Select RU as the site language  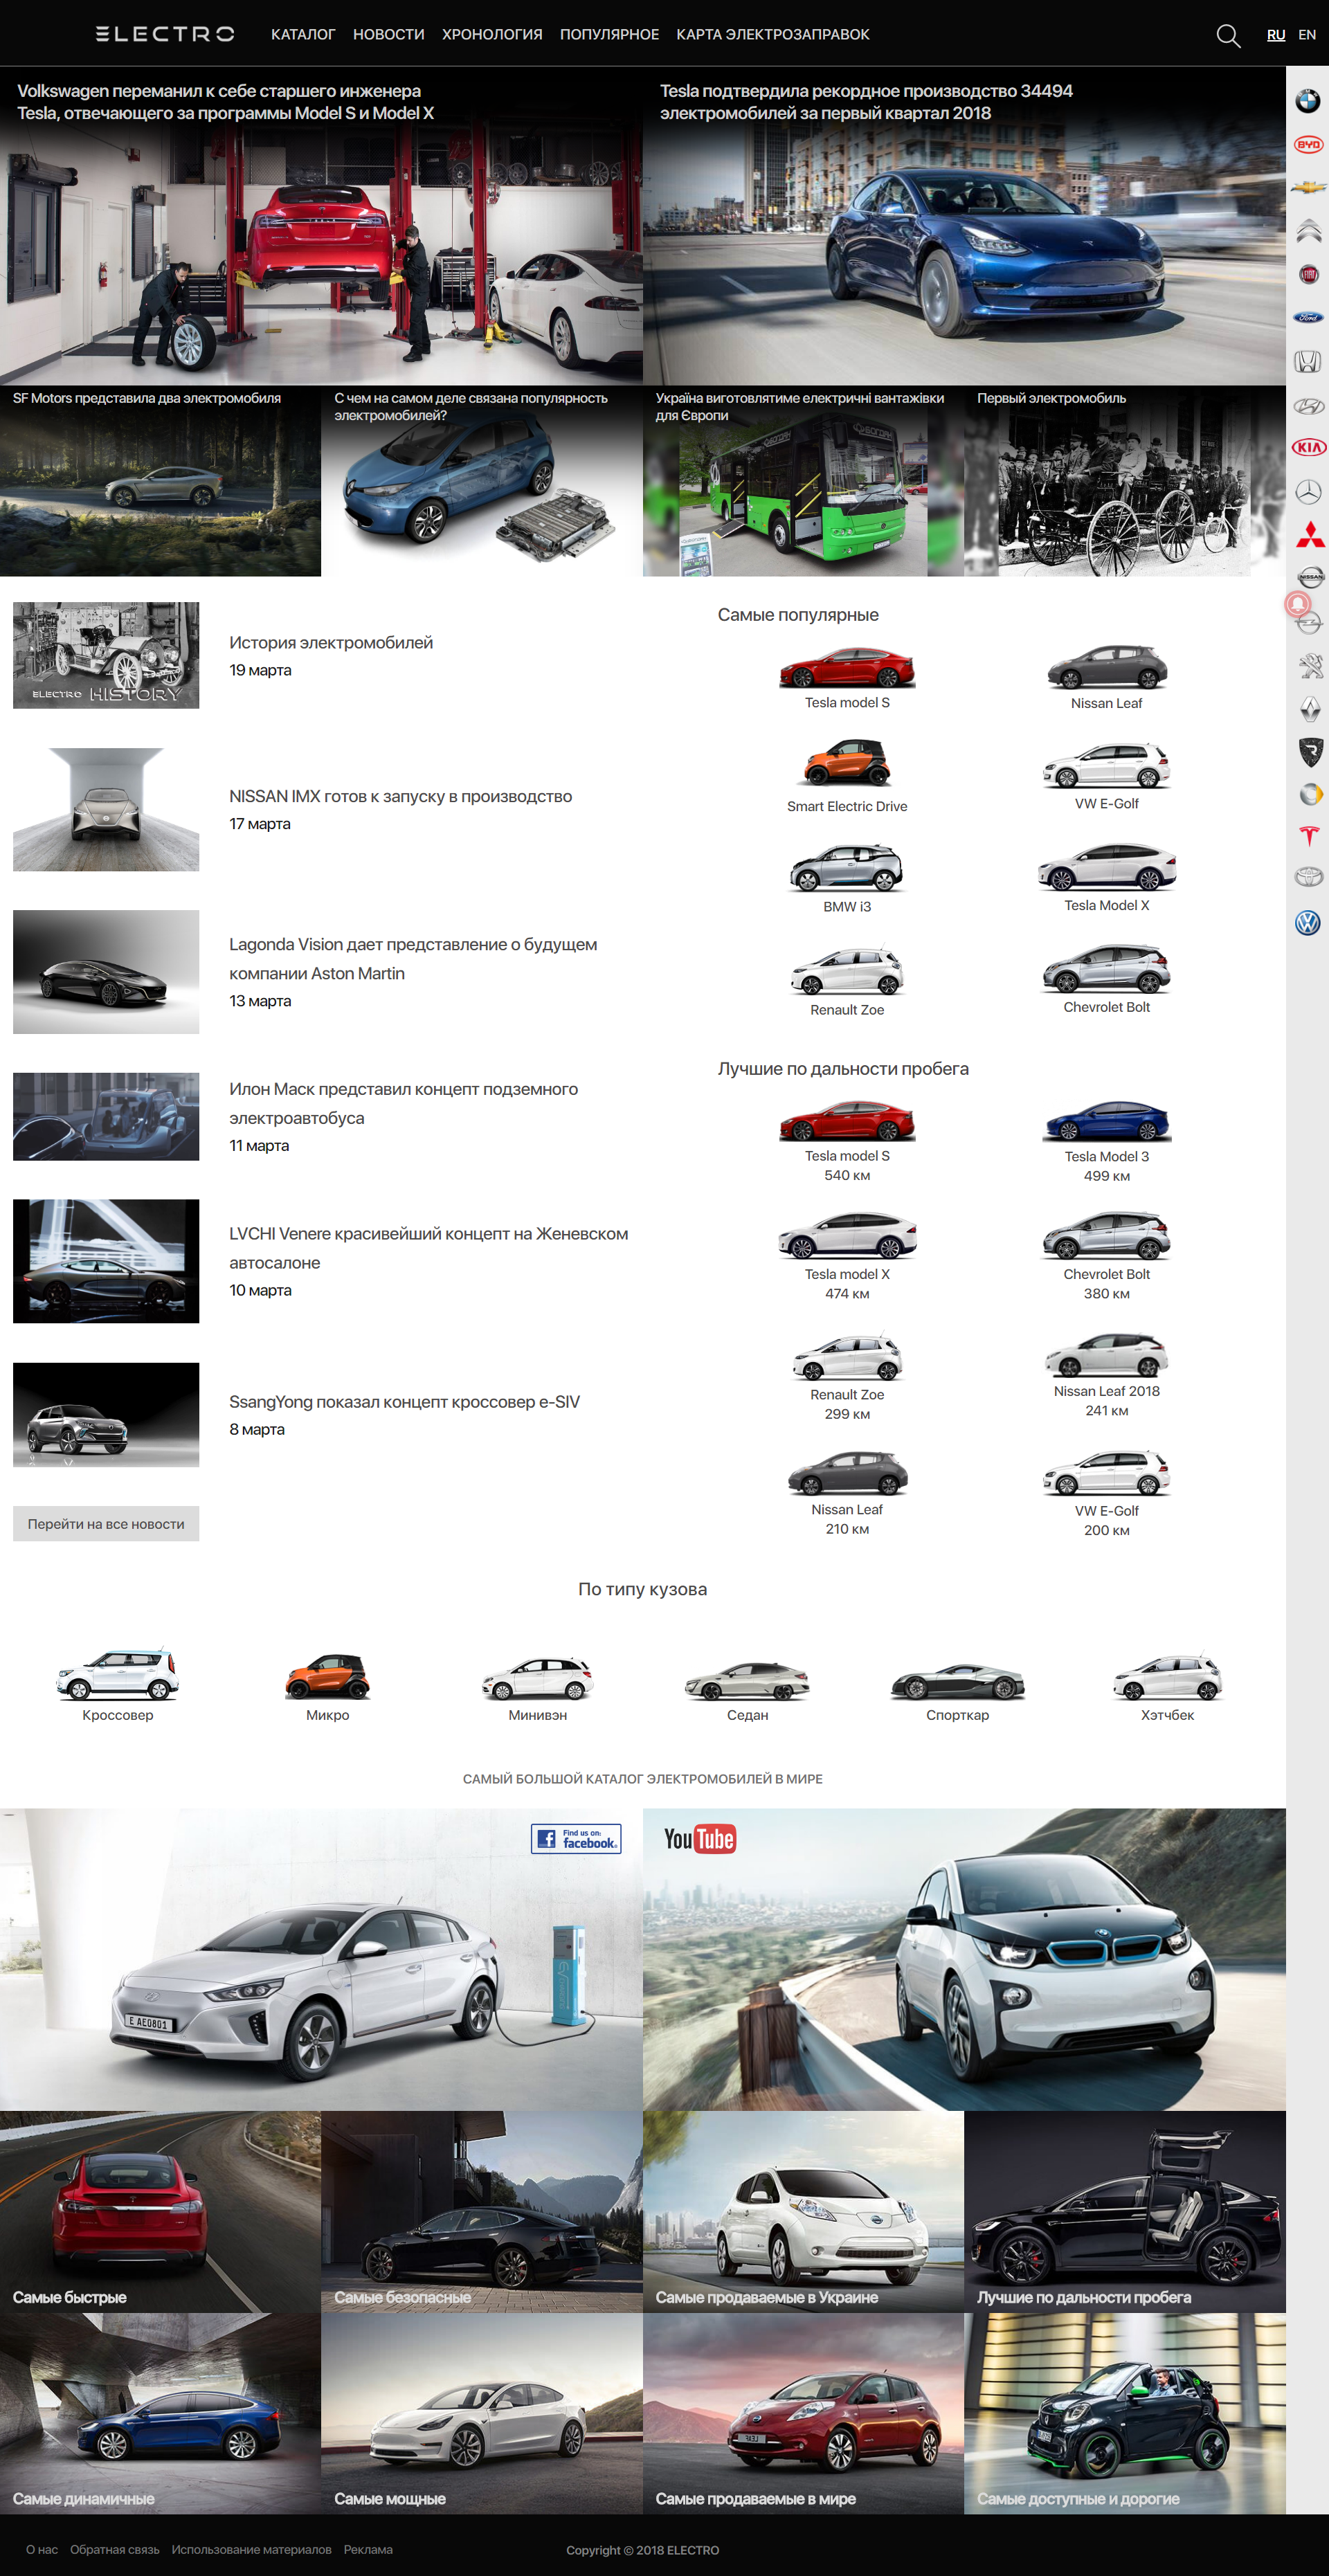point(1276,34)
